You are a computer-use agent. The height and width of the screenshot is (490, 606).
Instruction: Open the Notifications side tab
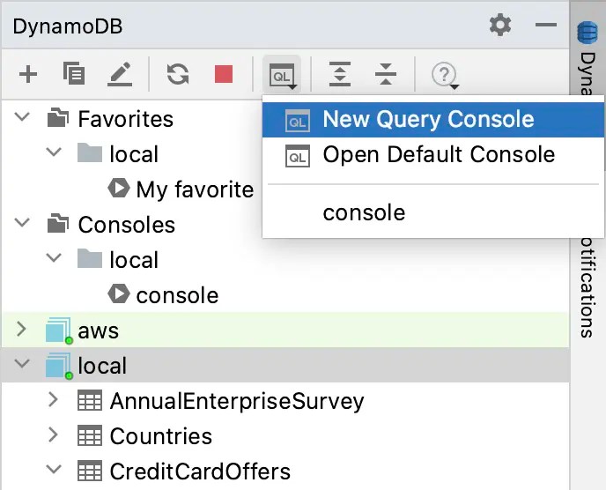588,288
